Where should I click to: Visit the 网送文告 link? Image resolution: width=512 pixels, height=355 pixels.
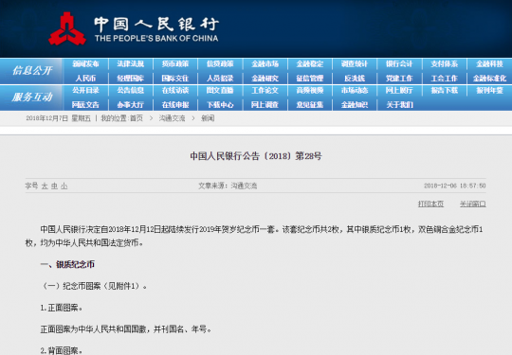[85, 105]
